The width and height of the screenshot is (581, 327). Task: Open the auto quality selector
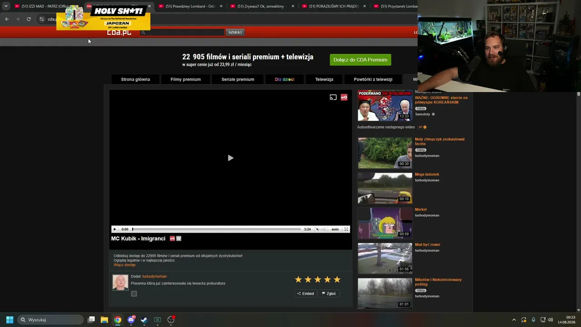tap(335, 229)
